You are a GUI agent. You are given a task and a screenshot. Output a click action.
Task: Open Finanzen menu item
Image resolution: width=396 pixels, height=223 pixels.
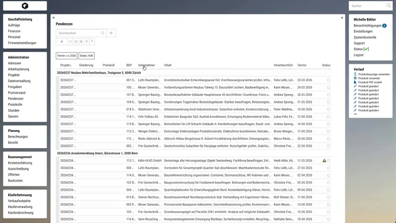tap(14, 31)
